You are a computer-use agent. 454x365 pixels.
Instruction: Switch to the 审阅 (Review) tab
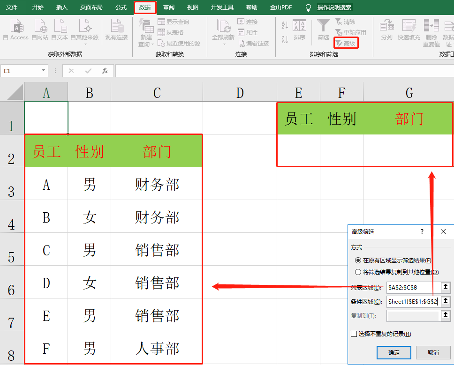[x=169, y=7]
